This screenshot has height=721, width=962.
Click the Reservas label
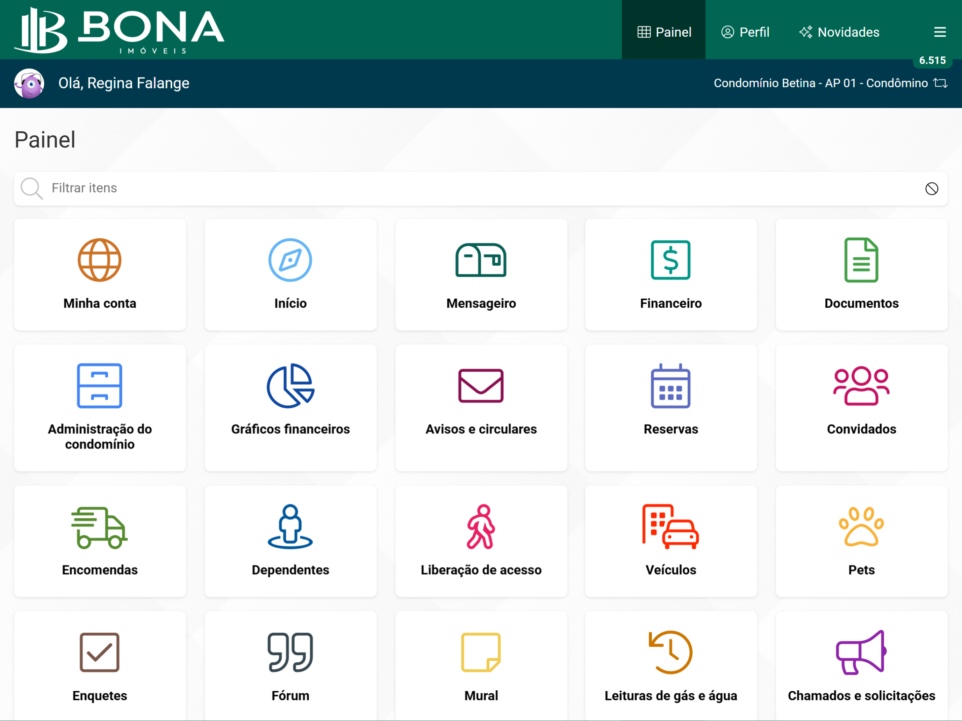[x=670, y=429]
